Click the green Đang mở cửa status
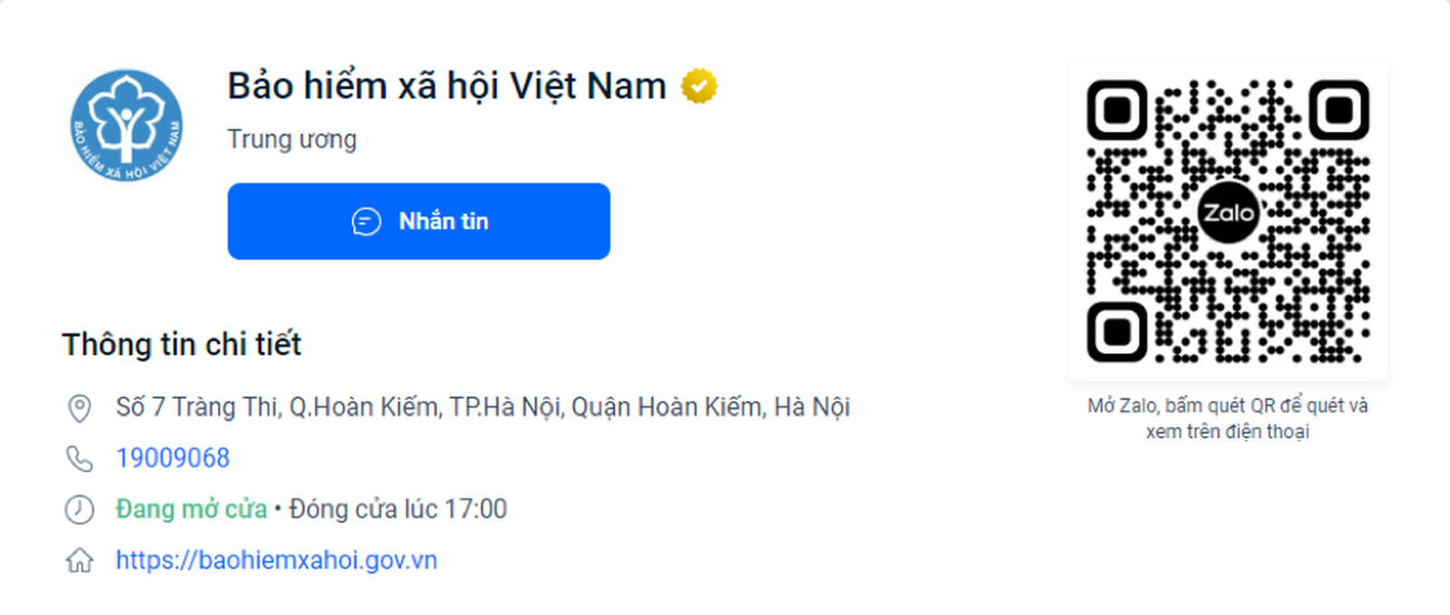Viewport: 1450px width, 615px height. pos(191,509)
